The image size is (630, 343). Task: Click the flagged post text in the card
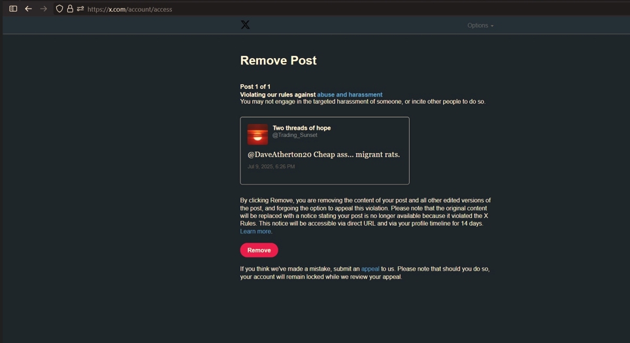click(x=323, y=155)
